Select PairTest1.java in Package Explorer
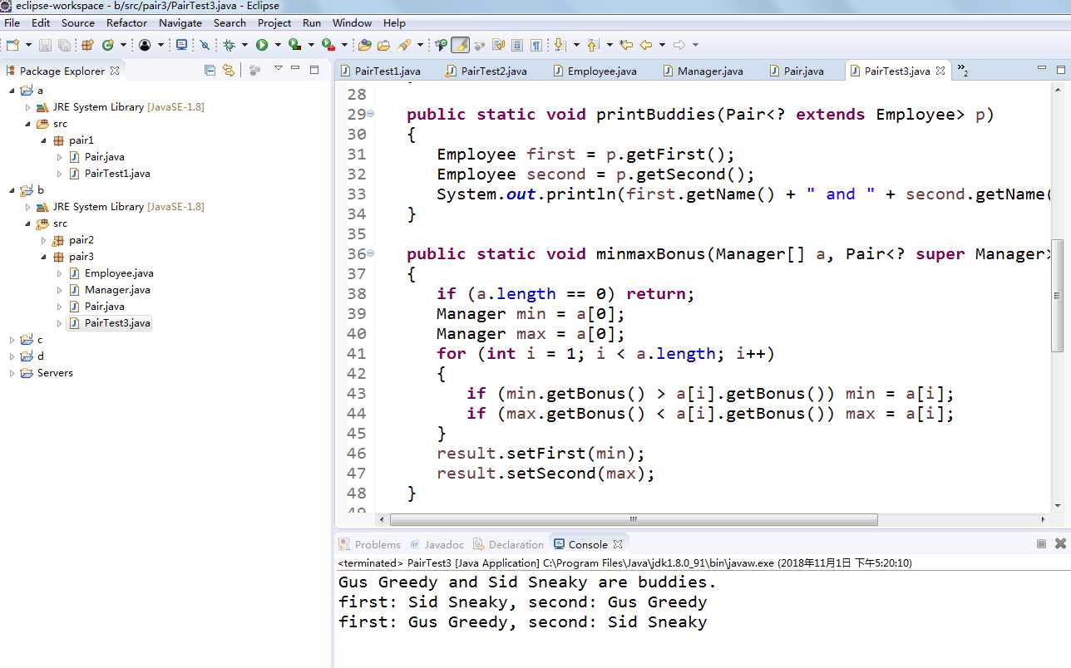This screenshot has height=668, width=1071. tap(117, 174)
